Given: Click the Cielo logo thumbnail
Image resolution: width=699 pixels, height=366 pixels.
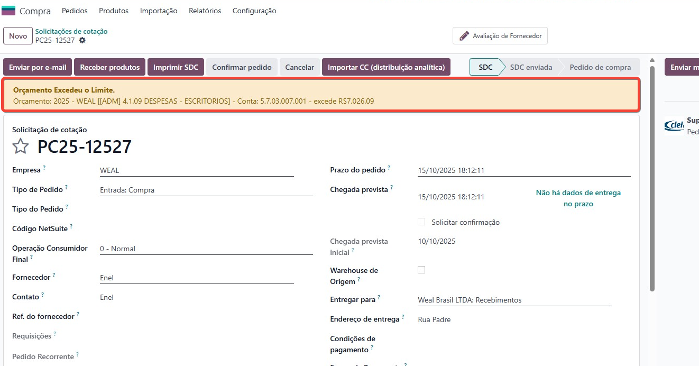Looking at the screenshot, I should (x=674, y=125).
